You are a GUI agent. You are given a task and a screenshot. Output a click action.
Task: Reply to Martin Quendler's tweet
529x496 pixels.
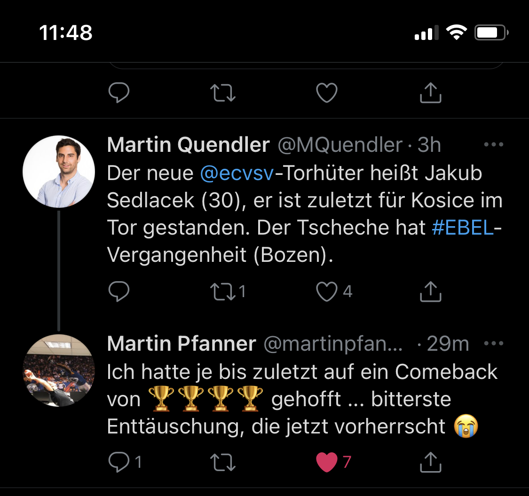tap(118, 292)
